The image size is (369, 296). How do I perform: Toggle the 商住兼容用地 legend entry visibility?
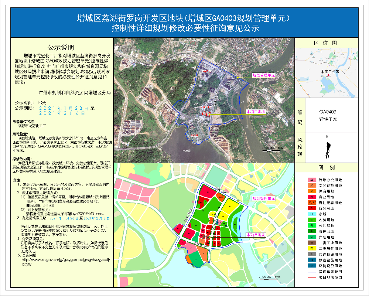(311, 203)
